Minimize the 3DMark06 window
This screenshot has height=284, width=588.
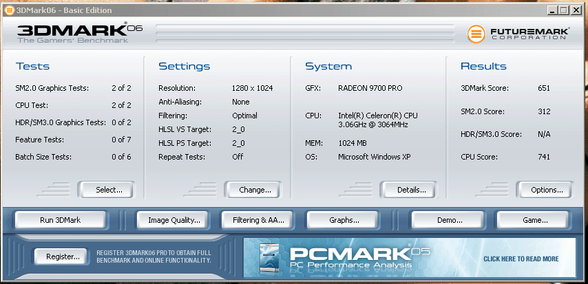coord(552,10)
